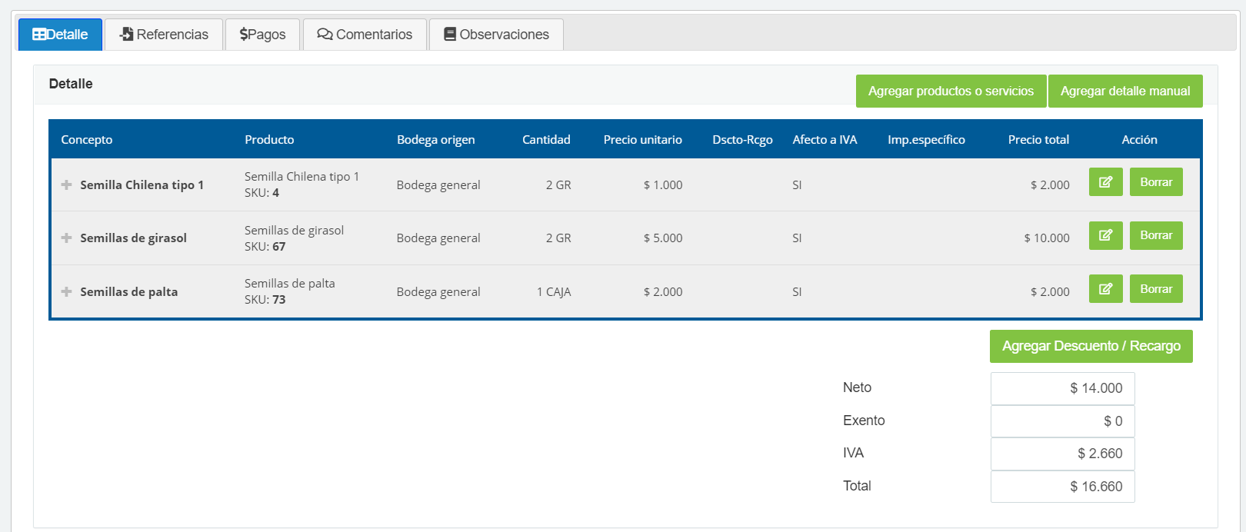Expand the Semillas de palta row details
Screen dimensions: 1246x532
coord(67,291)
